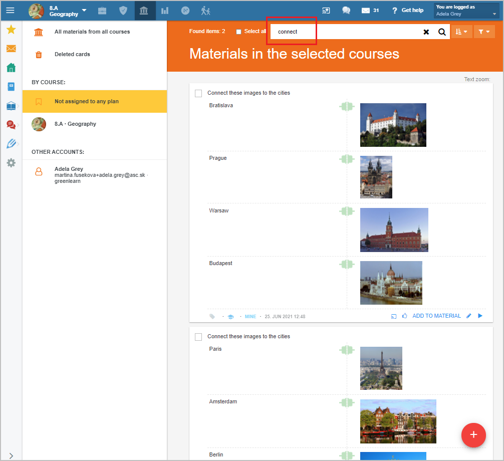Open the sort order dropdown
The image size is (504, 461).
click(x=461, y=32)
